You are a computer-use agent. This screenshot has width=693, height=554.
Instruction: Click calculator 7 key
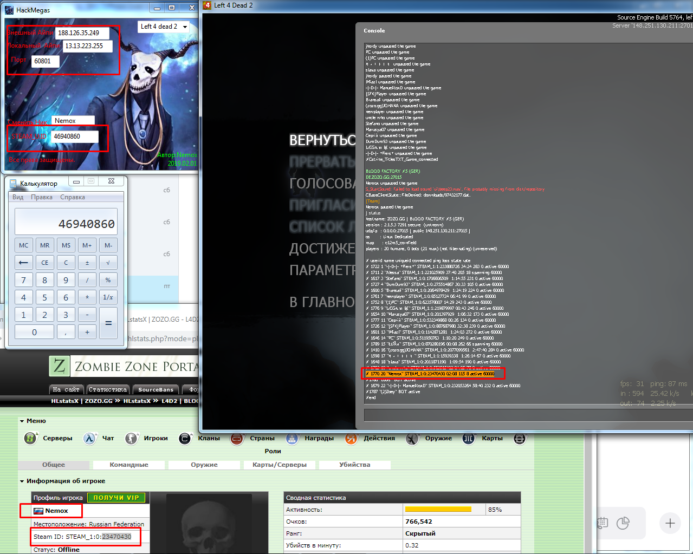coord(23,280)
